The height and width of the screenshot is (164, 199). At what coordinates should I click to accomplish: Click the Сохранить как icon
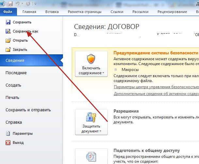click(x=8, y=32)
